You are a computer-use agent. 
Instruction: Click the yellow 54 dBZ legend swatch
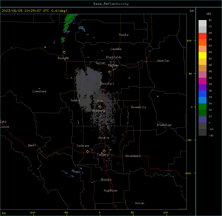[x=202, y=55]
